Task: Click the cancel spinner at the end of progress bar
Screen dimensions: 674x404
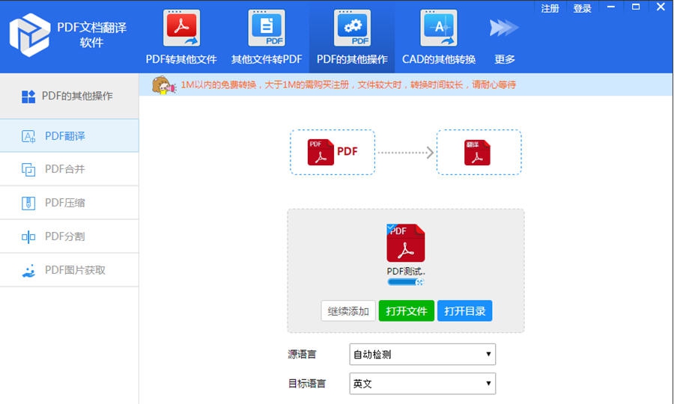Action: point(420,282)
